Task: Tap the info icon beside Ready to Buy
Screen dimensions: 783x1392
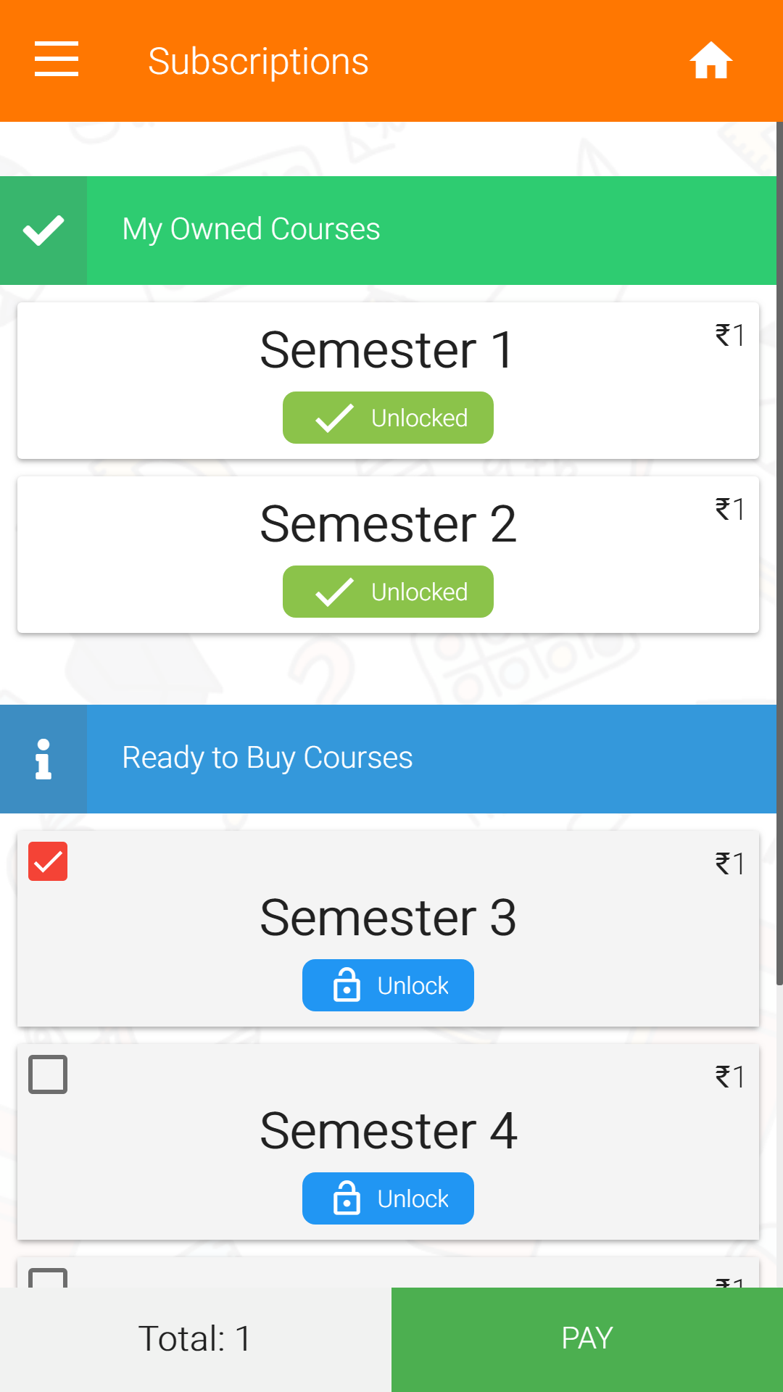Action: (43, 759)
